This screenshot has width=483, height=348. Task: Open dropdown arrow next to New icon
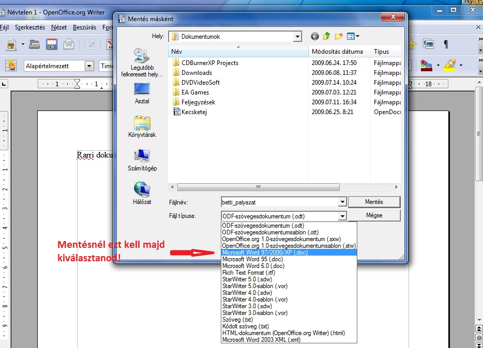pos(22,44)
